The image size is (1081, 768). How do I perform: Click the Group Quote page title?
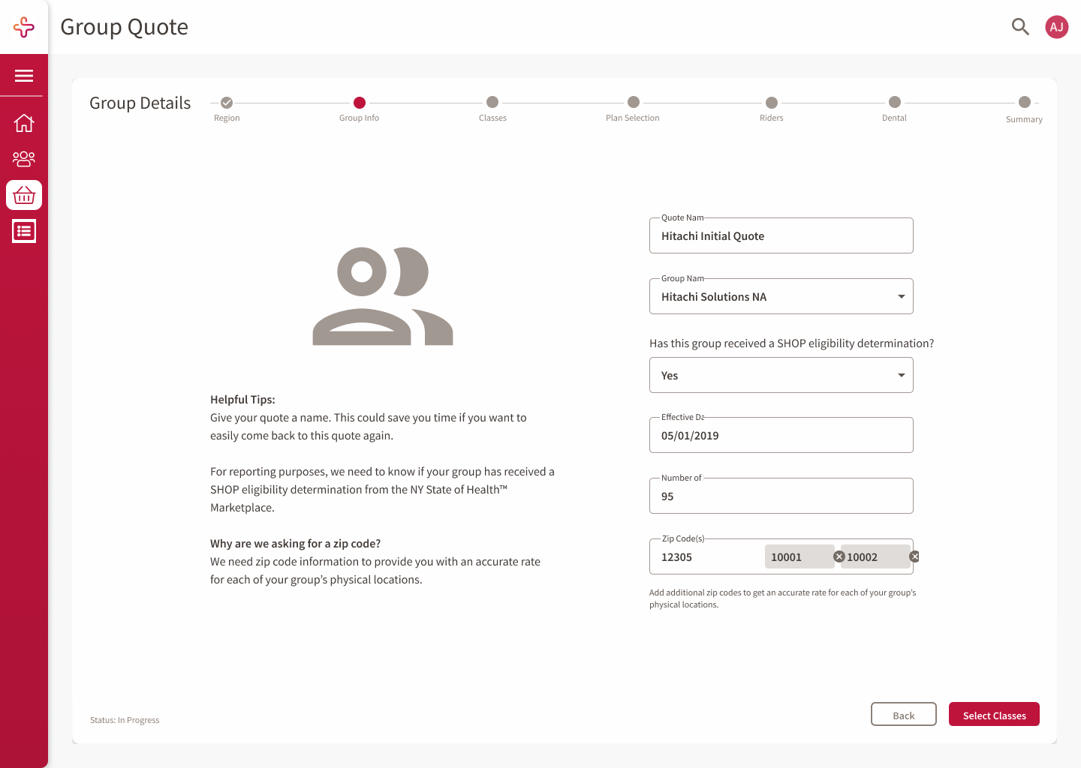coord(125,27)
